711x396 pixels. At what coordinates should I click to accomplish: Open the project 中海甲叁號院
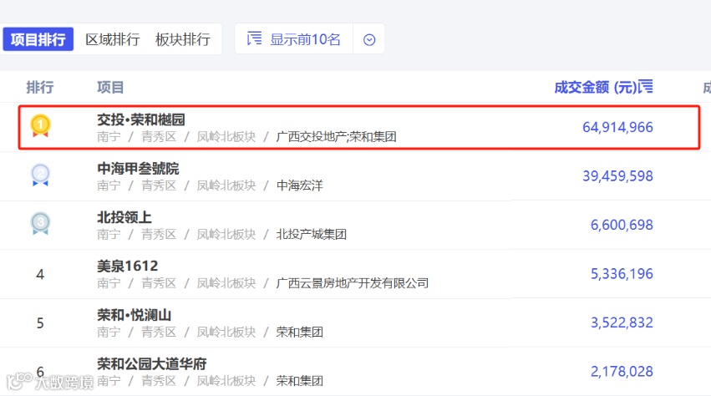click(x=139, y=169)
